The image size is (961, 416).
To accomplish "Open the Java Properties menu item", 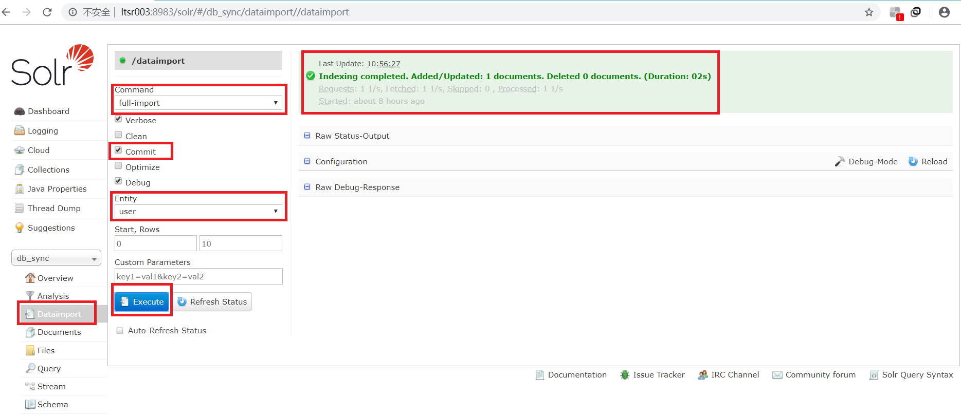I will click(57, 189).
